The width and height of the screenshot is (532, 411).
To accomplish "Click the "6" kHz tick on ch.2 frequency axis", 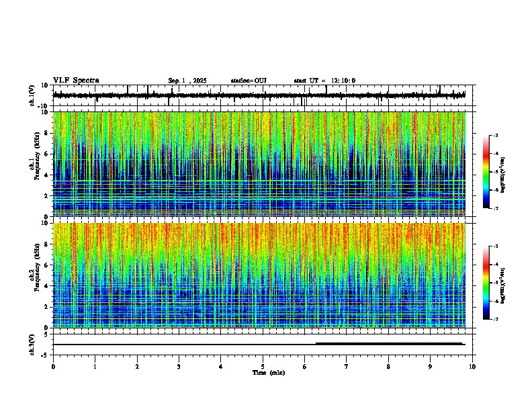I will [x=46, y=265].
